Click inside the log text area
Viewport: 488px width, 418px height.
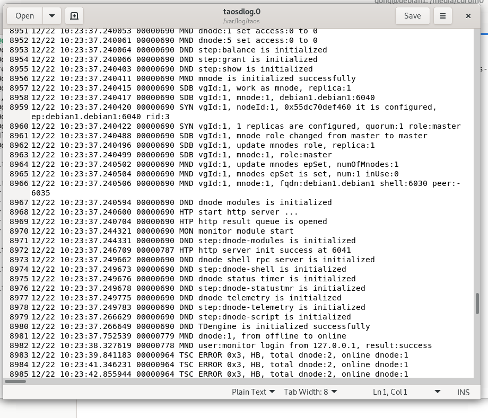click(239, 212)
